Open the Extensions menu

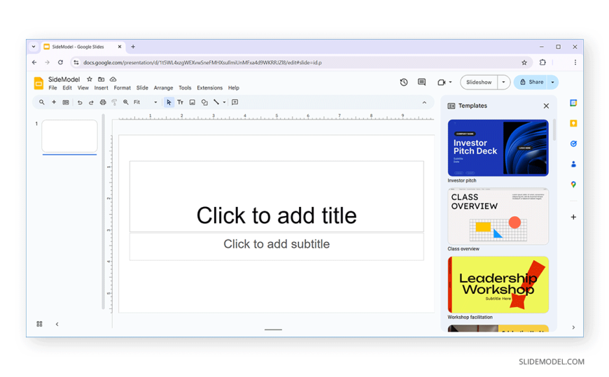[209, 88]
